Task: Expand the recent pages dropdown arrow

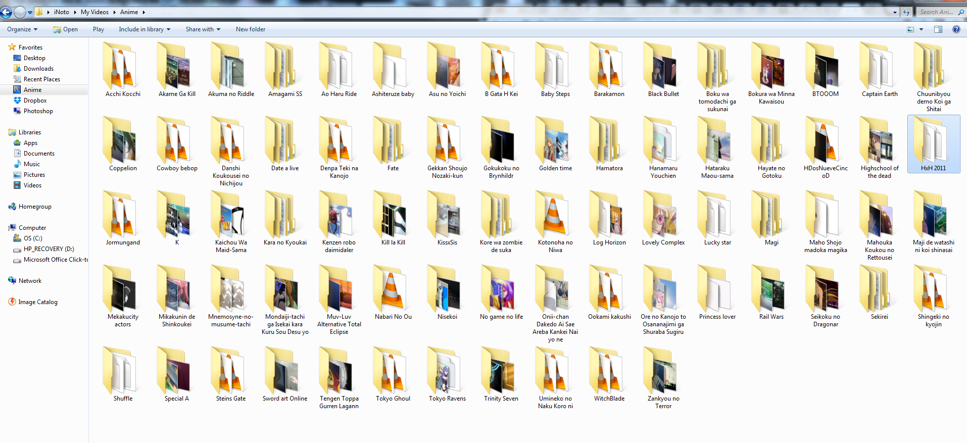Action: pos(30,12)
